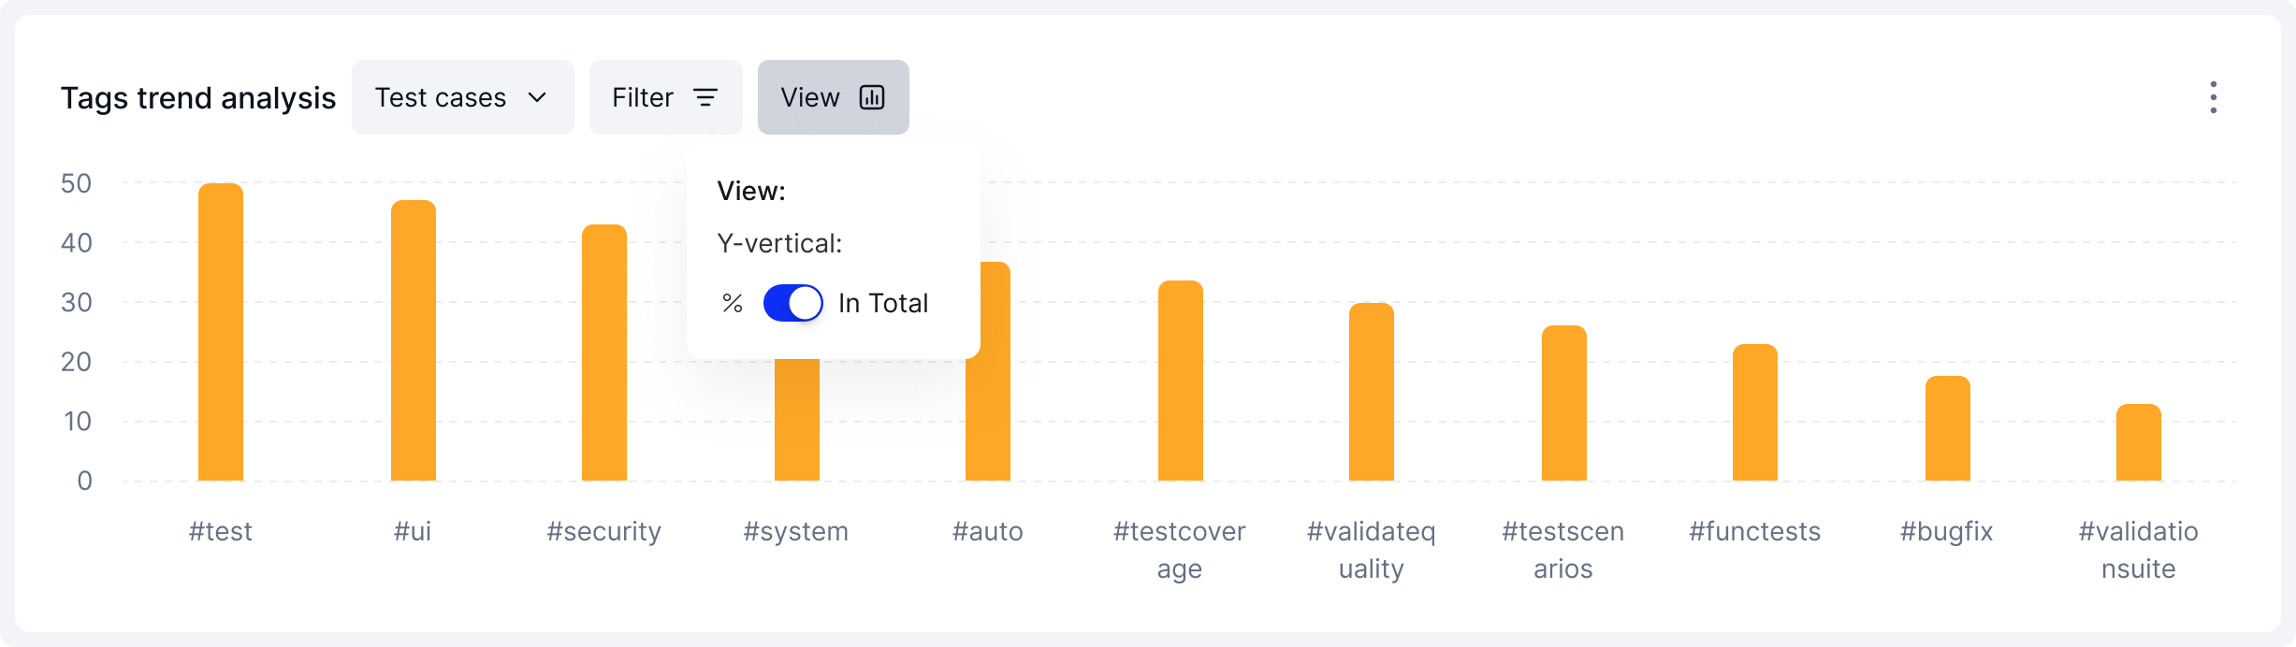Viewport: 2296px width, 647px height.
Task: Select the #security bar
Action: pyautogui.click(x=604, y=352)
